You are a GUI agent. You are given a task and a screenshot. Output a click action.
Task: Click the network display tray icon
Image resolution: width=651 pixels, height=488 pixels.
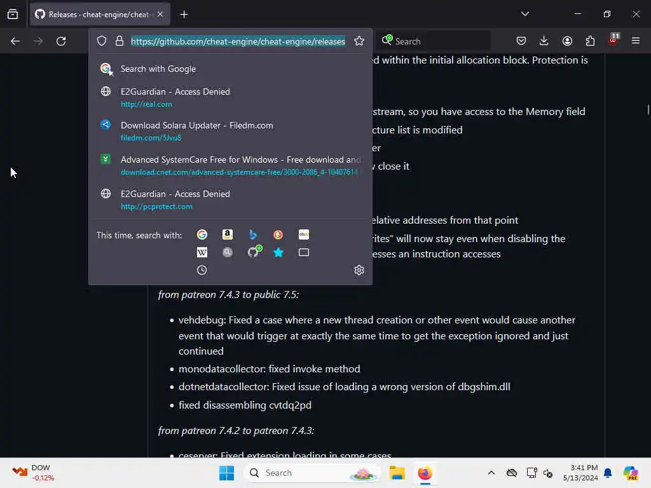[x=531, y=473]
